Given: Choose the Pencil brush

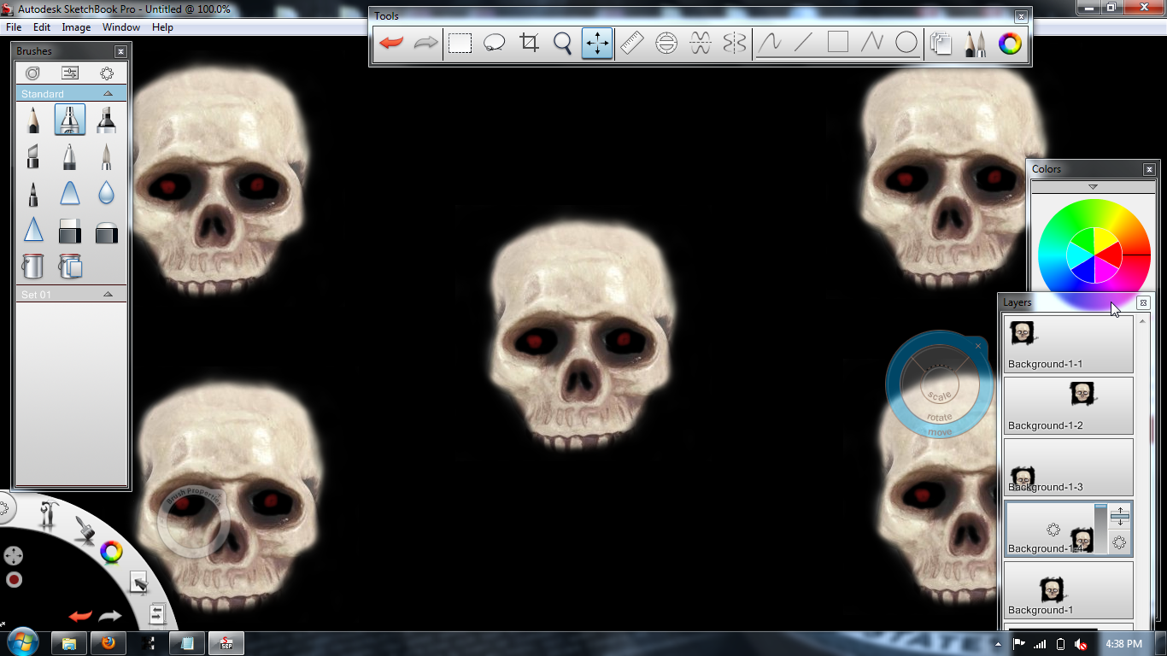Looking at the screenshot, I should [x=32, y=120].
